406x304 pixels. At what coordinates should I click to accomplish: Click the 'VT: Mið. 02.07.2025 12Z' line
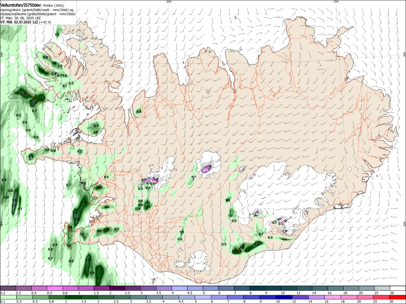pos(26,22)
